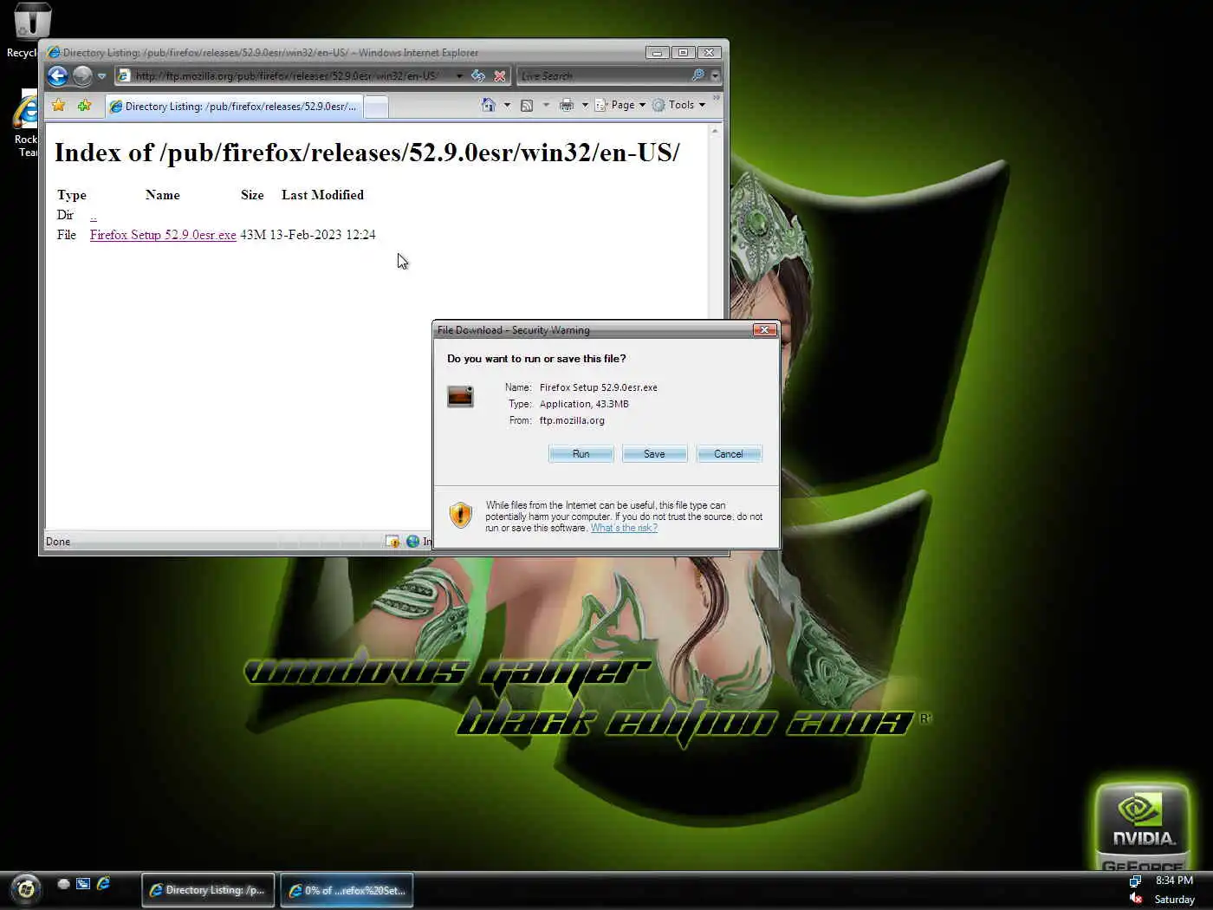Click the Home icon in the command bar
This screenshot has height=910, width=1213.
489,105
